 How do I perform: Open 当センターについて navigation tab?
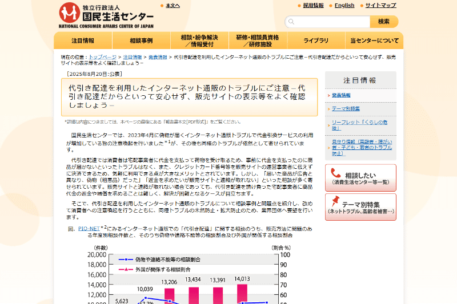(x=375, y=40)
